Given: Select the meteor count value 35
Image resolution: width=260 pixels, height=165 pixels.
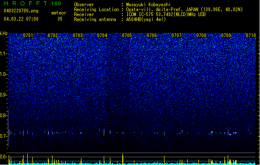Looking at the screenshot, I should coord(60,19).
